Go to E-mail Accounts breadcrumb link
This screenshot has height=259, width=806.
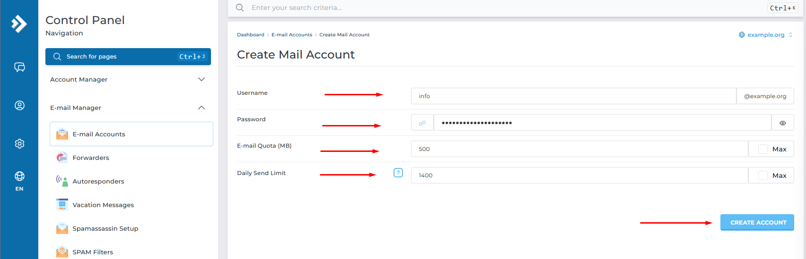(291, 35)
